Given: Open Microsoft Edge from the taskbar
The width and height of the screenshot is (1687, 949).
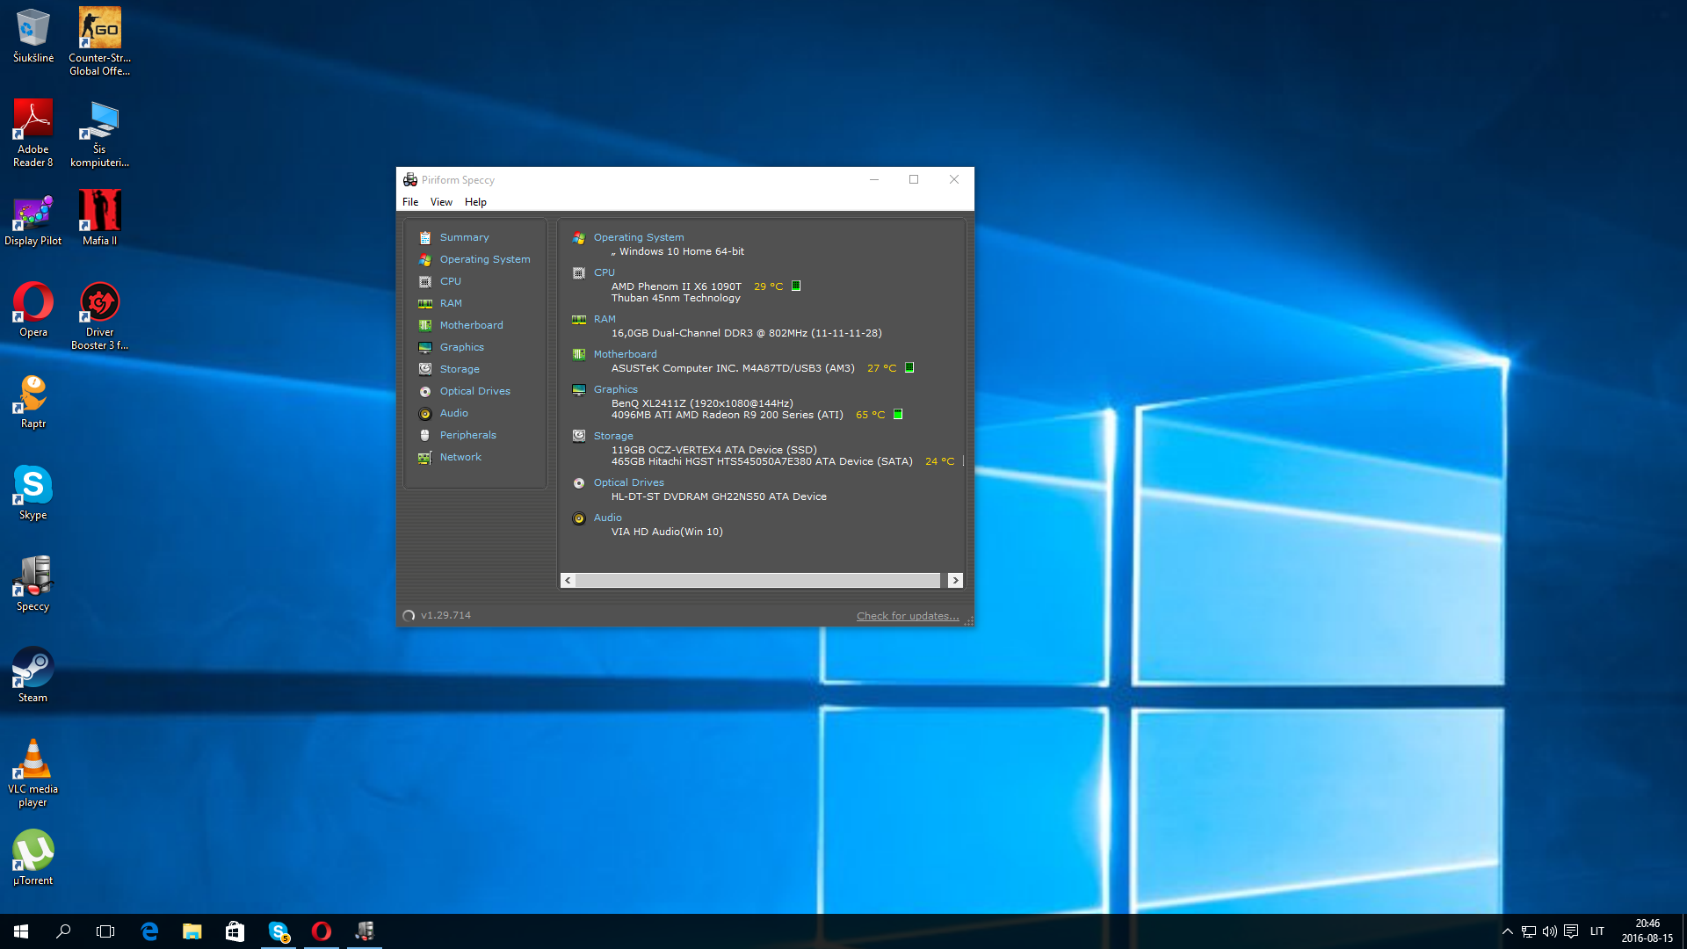Looking at the screenshot, I should point(149,931).
